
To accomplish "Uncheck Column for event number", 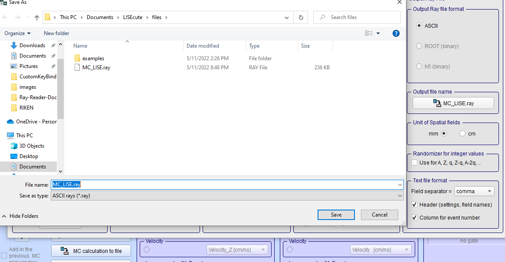I will (414, 218).
